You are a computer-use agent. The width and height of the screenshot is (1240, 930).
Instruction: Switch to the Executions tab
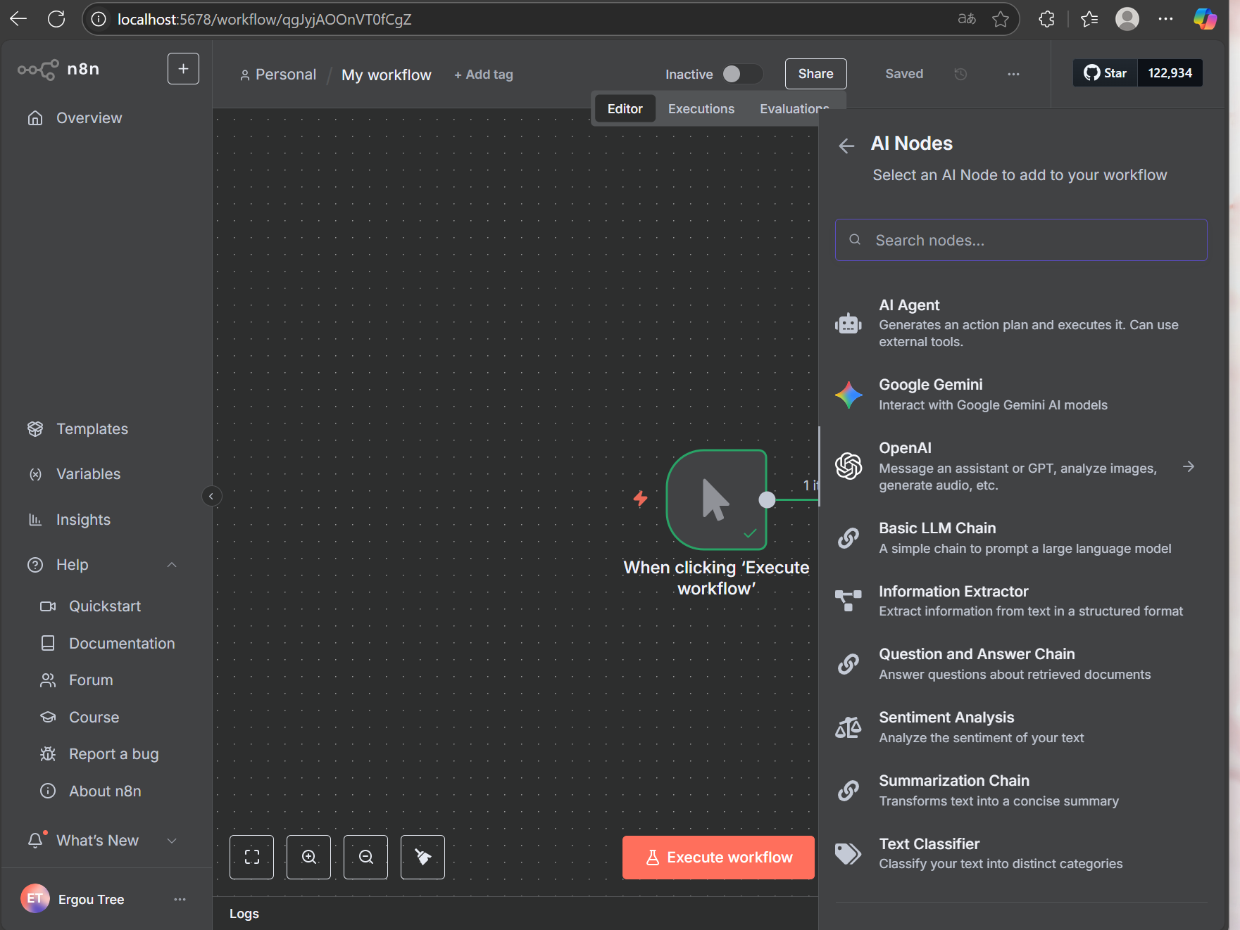tap(701, 109)
